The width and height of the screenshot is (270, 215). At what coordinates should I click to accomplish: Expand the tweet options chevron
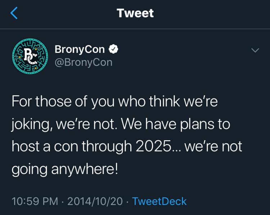[255, 50]
